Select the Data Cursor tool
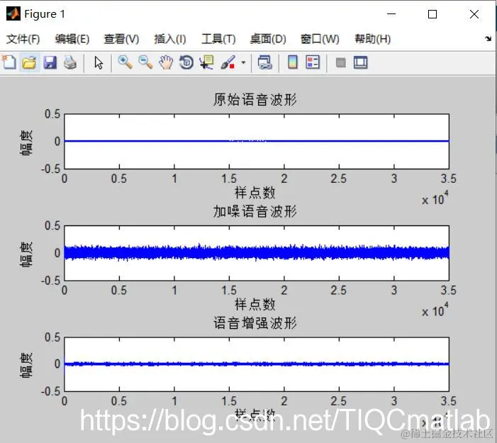The image size is (497, 443). 206,62
